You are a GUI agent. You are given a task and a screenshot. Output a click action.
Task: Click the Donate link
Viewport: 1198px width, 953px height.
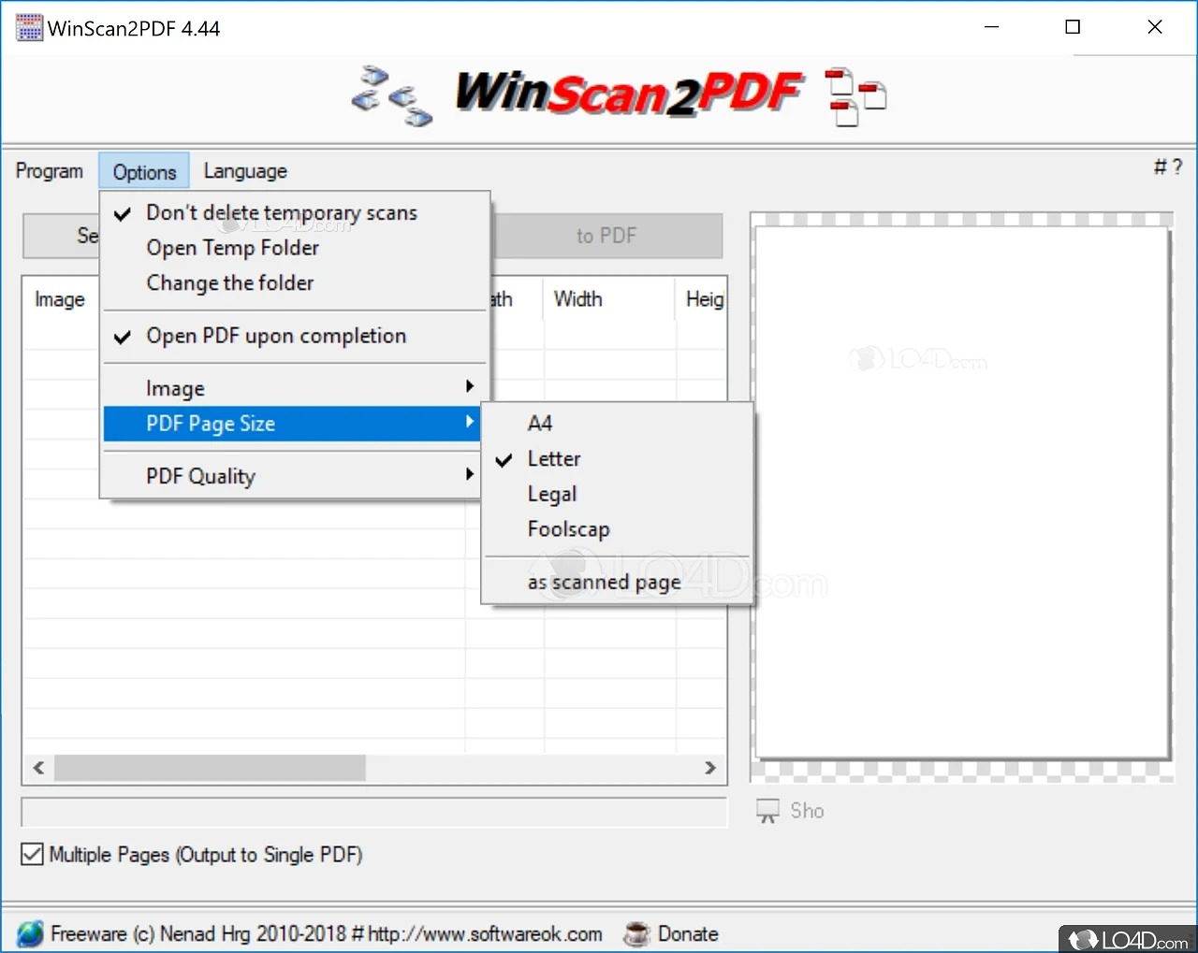click(x=688, y=933)
